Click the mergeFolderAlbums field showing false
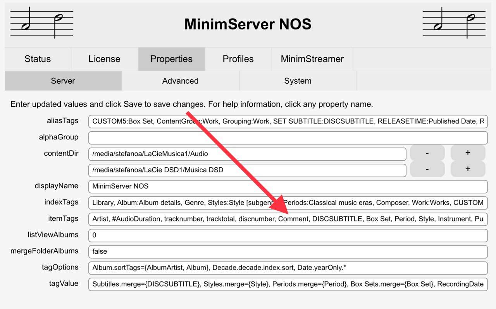 (x=288, y=251)
